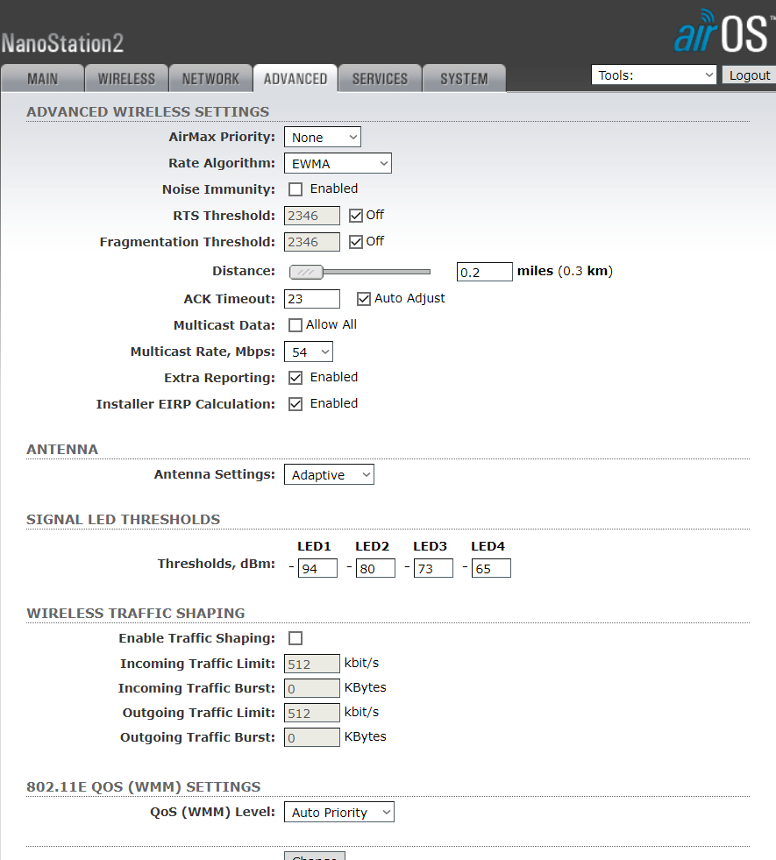This screenshot has height=860, width=776.
Task: Expand the Antenna Settings dropdown
Action: (329, 474)
